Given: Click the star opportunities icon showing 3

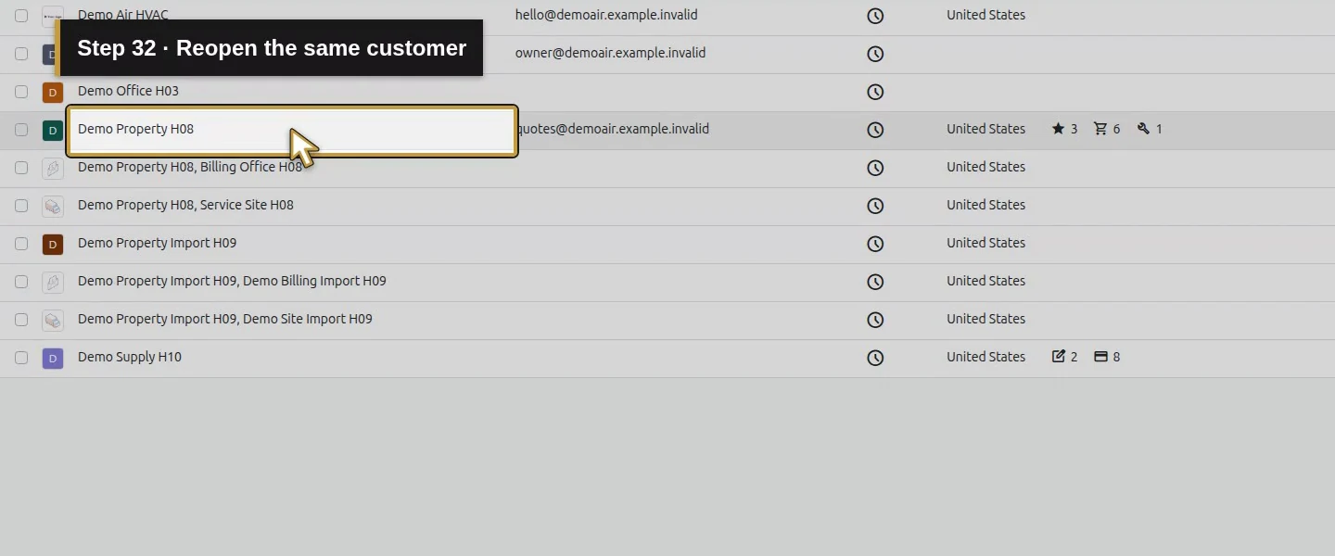Looking at the screenshot, I should pyautogui.click(x=1058, y=129).
